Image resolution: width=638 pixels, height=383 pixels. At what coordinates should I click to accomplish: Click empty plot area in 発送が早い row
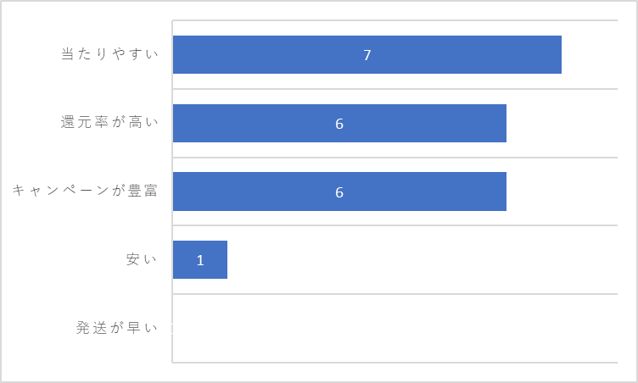pos(395,328)
